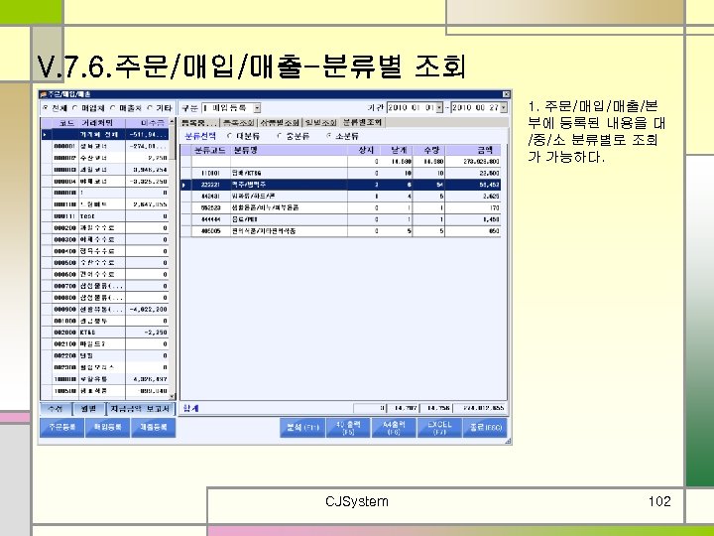Click the 40 출력 (F5) button
The image size is (714, 536).
(x=348, y=428)
